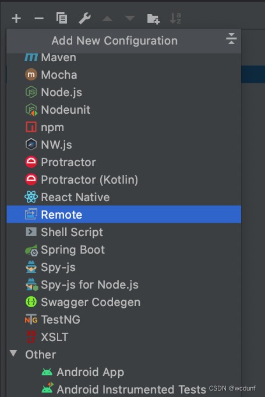
Task: Click the Move down arrow icon
Action: pos(130,19)
